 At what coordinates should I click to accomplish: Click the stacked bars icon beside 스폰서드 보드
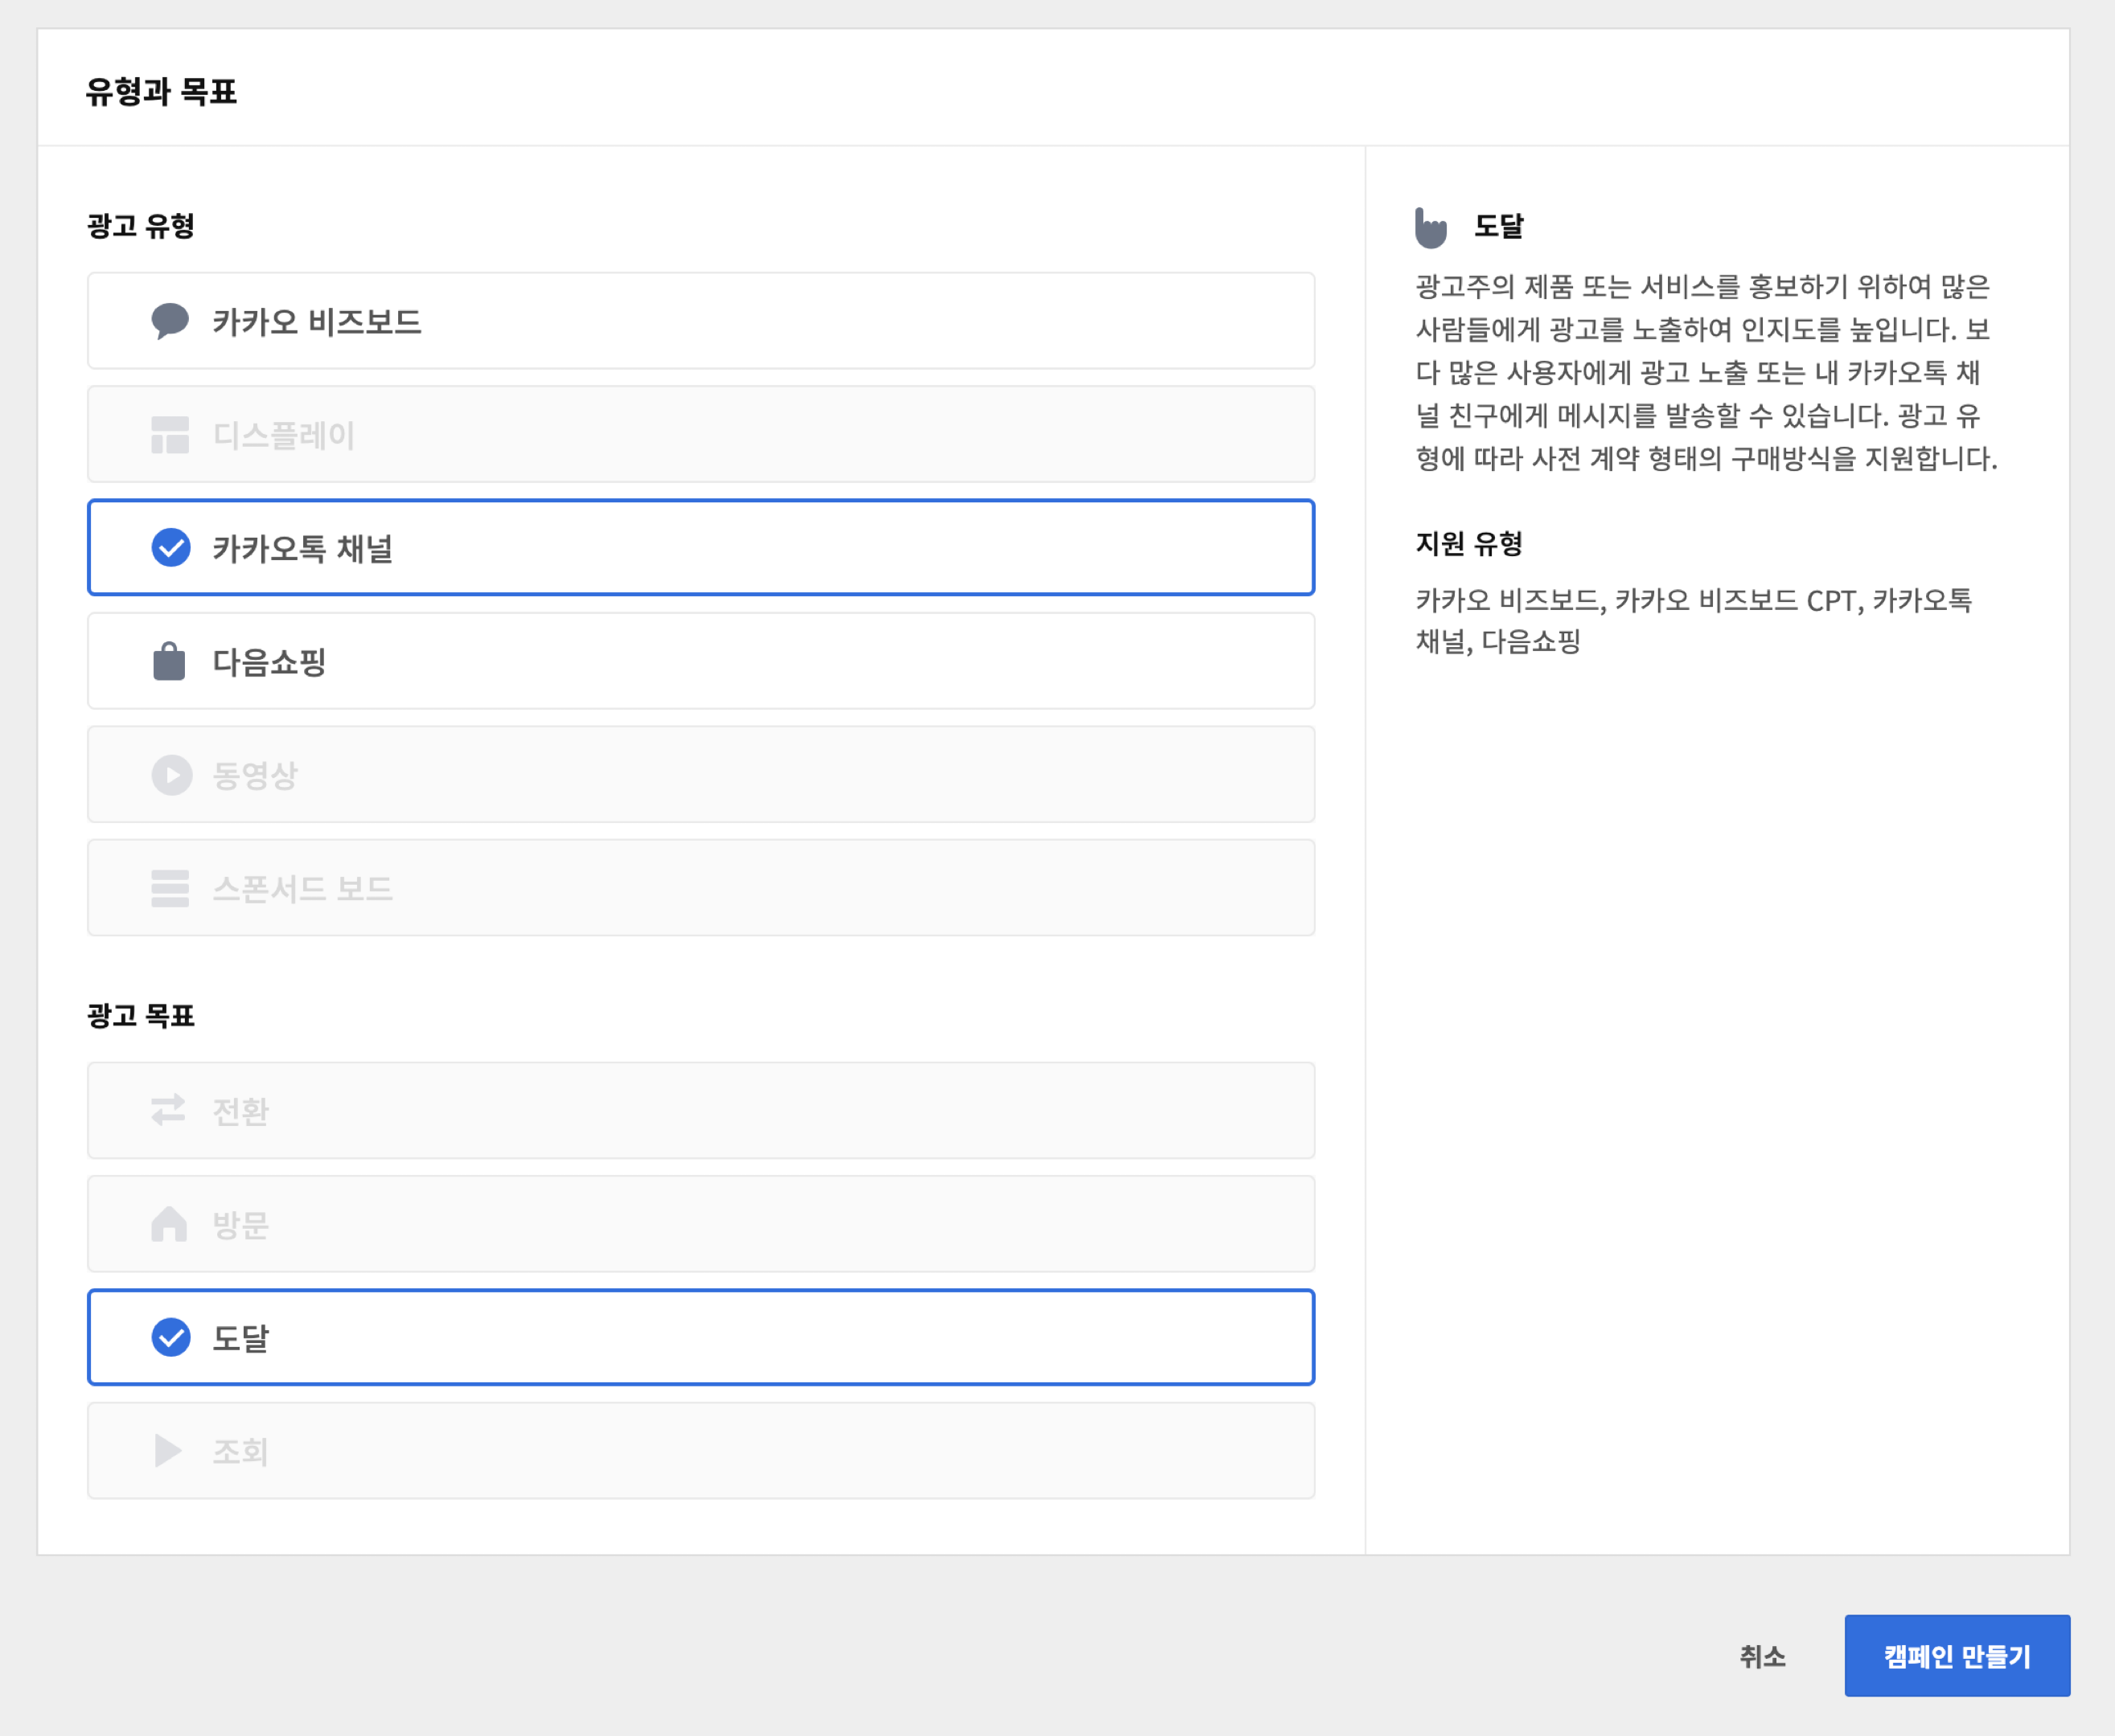[170, 888]
